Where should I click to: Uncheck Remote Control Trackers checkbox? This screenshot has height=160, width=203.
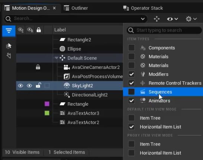pyautogui.click(x=131, y=83)
